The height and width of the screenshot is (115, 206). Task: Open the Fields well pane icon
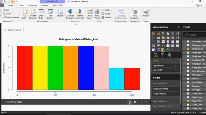[156, 55]
